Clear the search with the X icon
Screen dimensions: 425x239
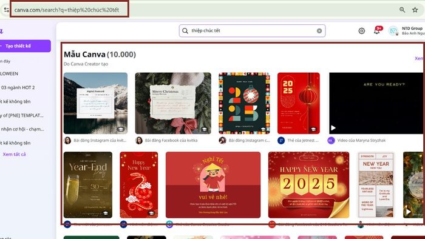pos(319,31)
